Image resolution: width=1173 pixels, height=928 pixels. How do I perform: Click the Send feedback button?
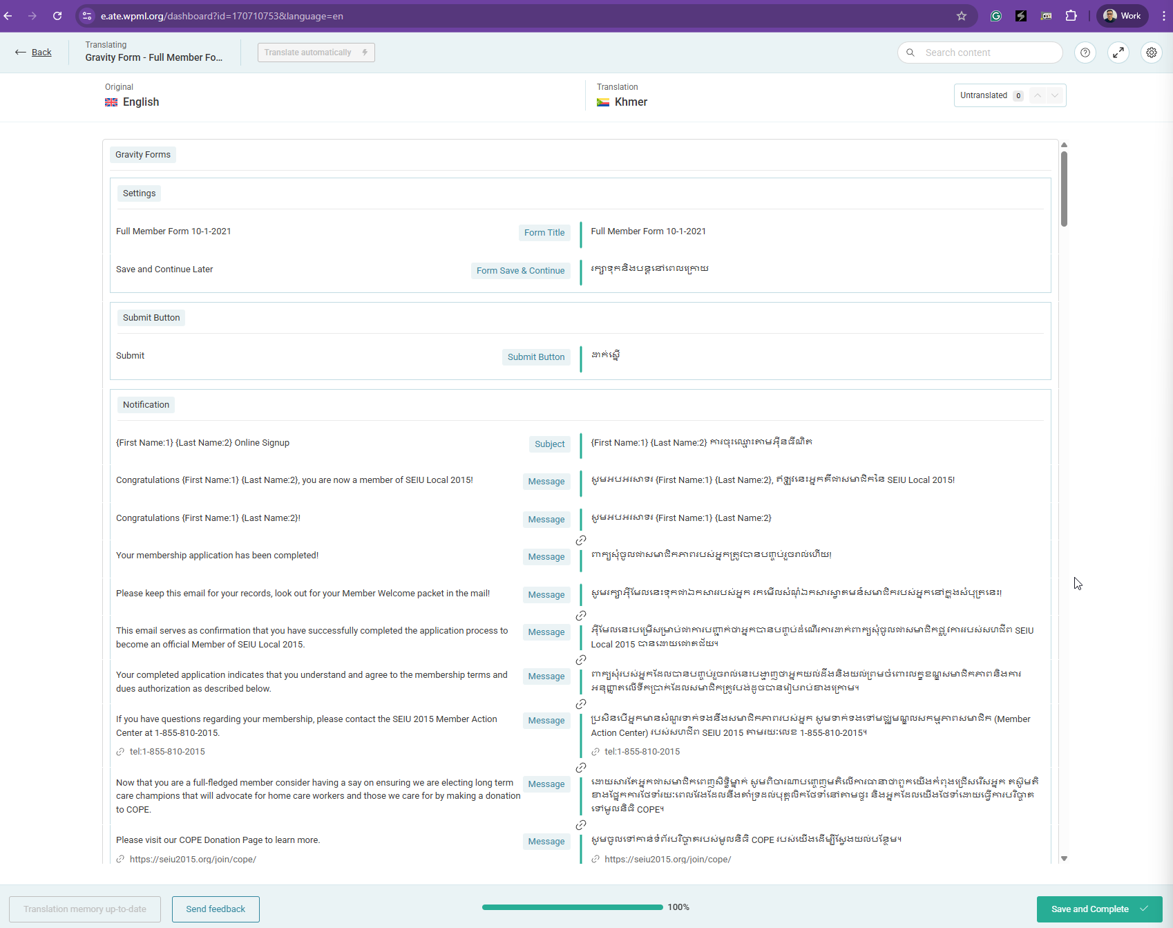(x=216, y=909)
